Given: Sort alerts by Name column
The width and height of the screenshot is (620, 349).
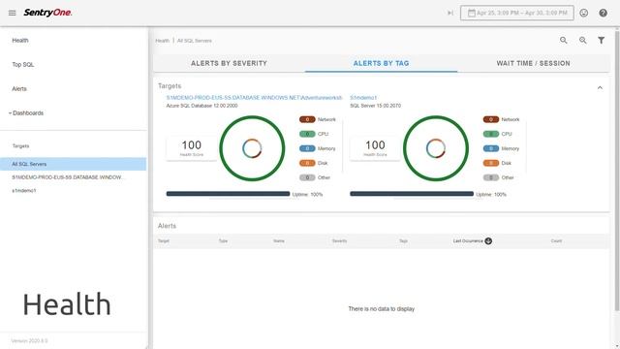Looking at the screenshot, I should coord(279,241).
